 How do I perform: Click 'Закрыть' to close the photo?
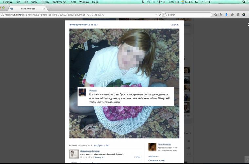[x=175, y=25]
